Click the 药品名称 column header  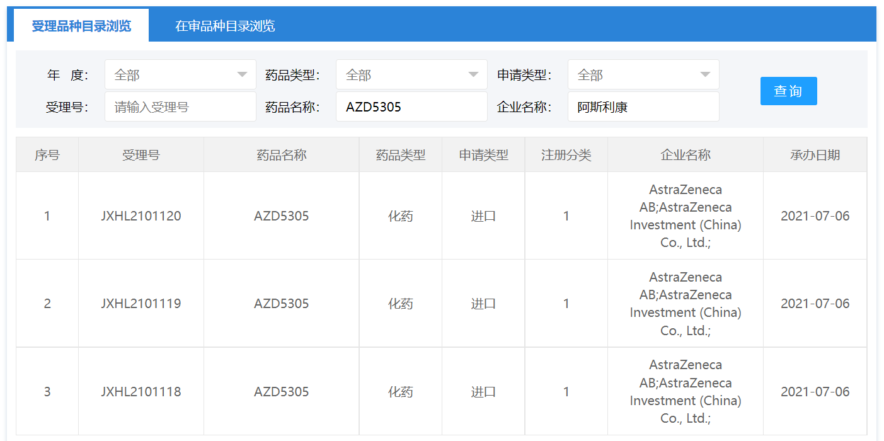282,155
